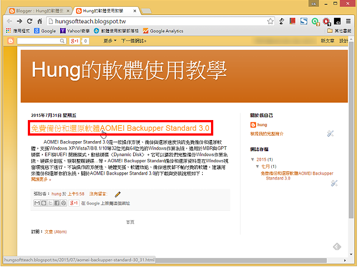Collapse the 七月 archive tree arrow
Image resolution: width=358 pixels, height=269 pixels.
[x=258, y=166]
